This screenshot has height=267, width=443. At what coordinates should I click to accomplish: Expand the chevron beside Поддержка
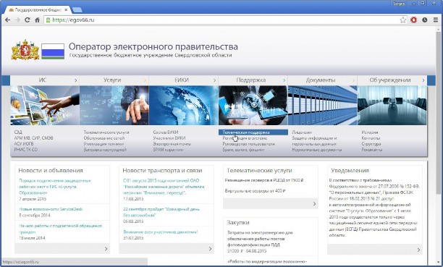(x=284, y=80)
